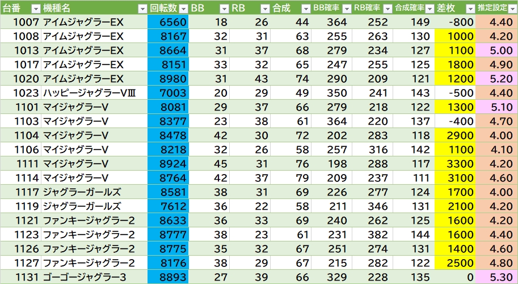Select 推定設定 cell 4.70
Screen dimensions: 518x284
[496, 121]
